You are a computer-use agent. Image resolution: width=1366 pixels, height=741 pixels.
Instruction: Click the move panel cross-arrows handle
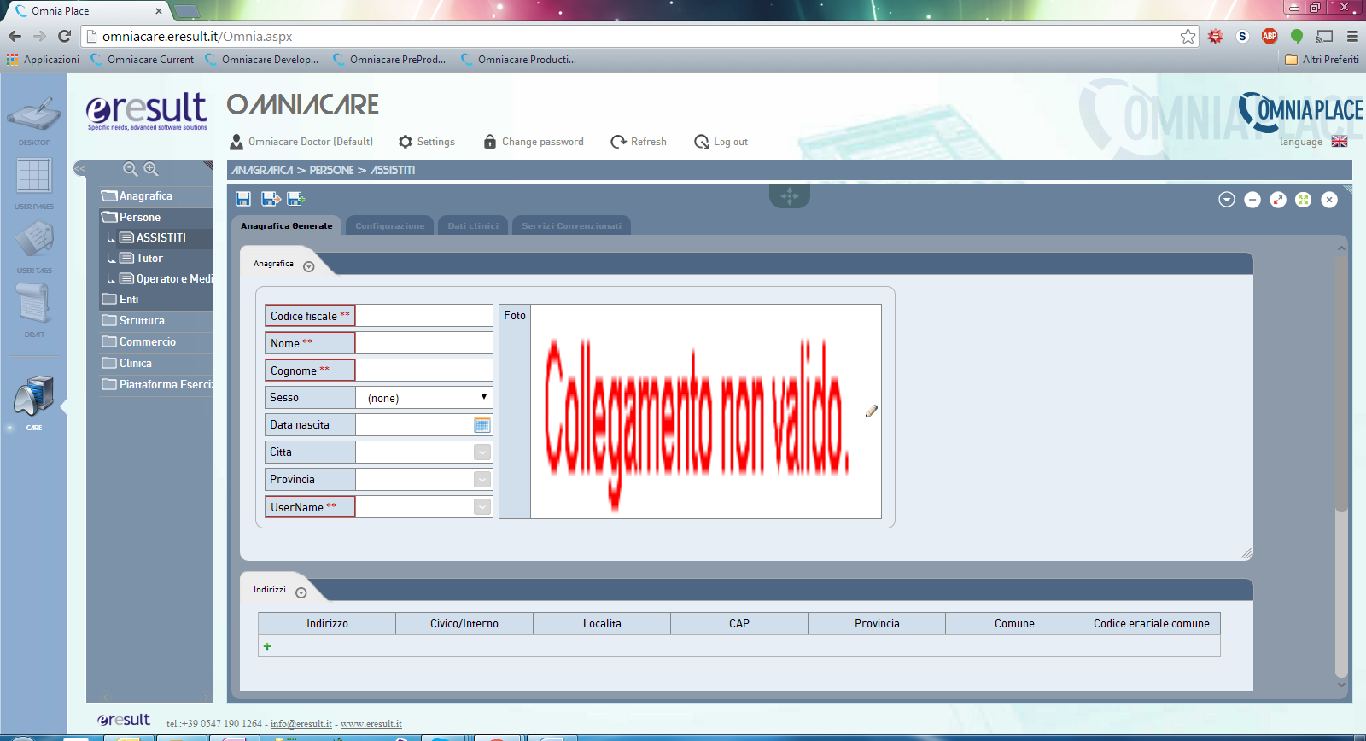coord(790,196)
